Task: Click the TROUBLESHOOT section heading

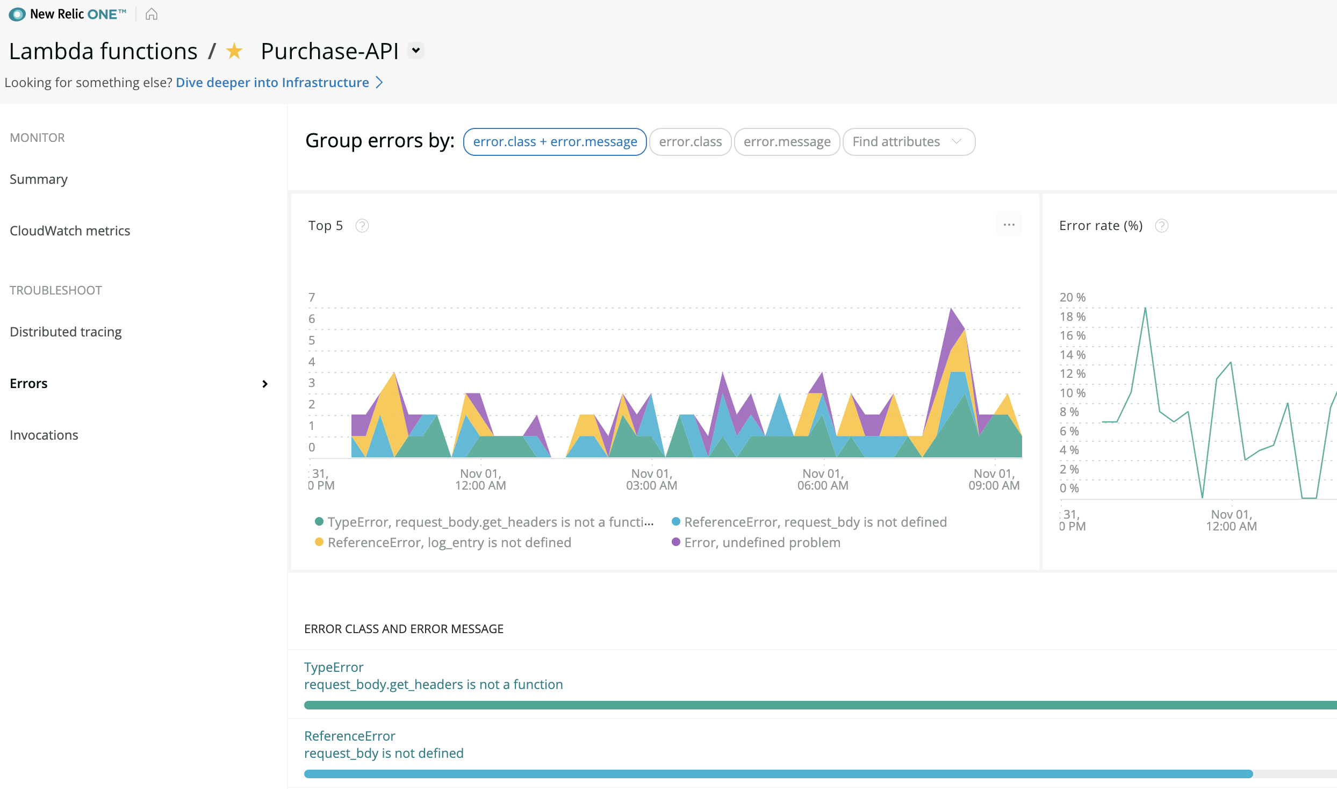Action: click(55, 290)
